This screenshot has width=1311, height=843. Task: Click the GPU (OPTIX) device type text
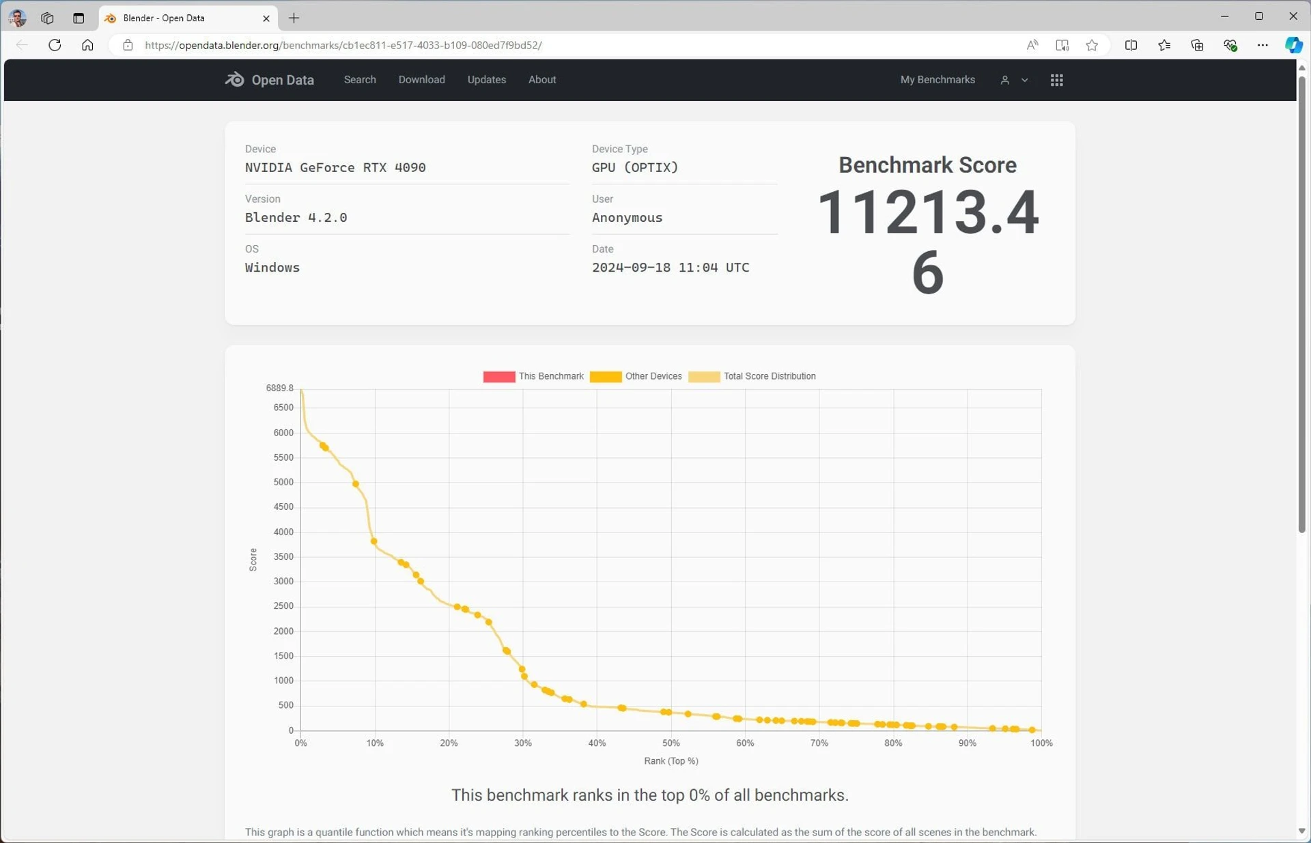(635, 167)
